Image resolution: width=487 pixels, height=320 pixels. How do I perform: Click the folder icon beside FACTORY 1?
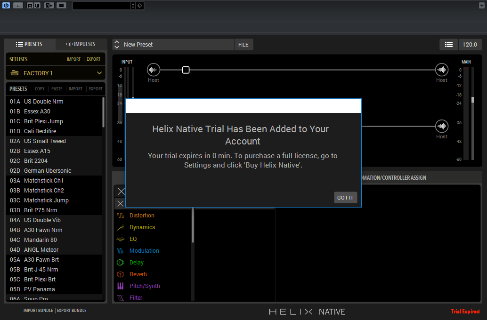click(15, 73)
